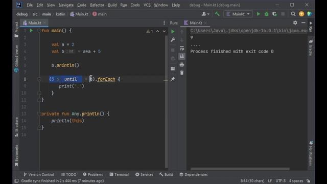Viewport: 327px width, 184px height.
Task: Click the layout icon in Run panel
Action: pyautogui.click(x=173, y=68)
